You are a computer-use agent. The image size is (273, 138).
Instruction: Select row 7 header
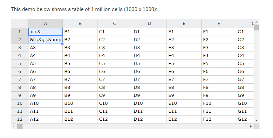click(x=20, y=80)
